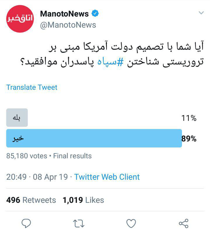Image resolution: width=210 pixels, height=234 pixels.
Task: Click the 89% poll result
Action: [x=189, y=139]
